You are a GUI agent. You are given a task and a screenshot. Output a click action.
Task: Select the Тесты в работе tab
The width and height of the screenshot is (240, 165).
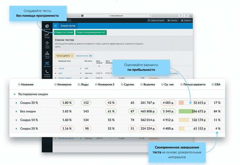(65, 56)
